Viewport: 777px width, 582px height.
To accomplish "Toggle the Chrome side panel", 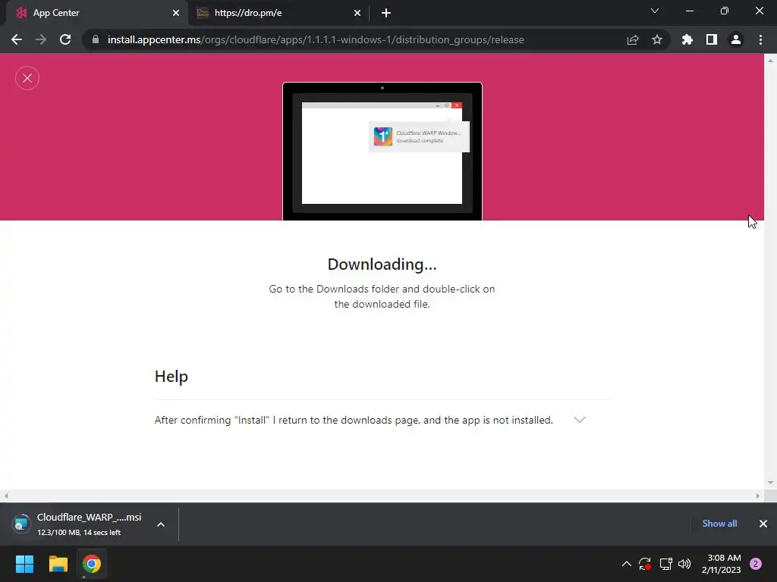I will coord(712,39).
